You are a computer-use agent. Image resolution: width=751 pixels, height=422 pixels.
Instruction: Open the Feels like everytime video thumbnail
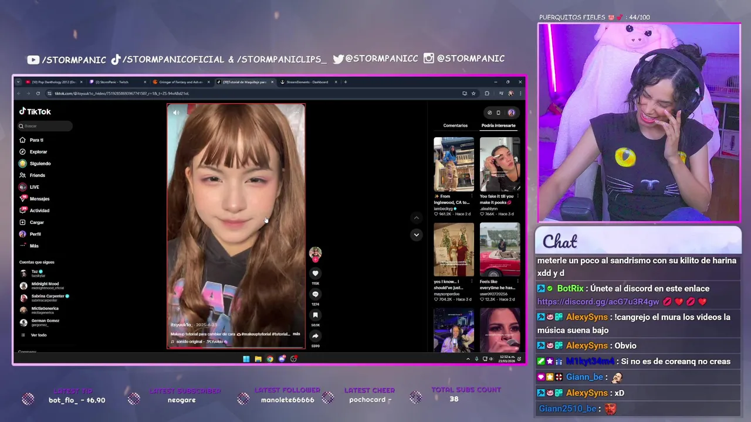tap(500, 249)
